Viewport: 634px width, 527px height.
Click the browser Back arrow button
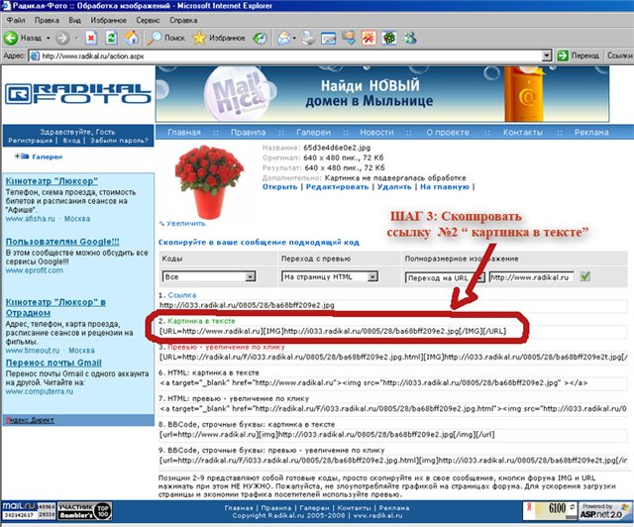(24, 38)
